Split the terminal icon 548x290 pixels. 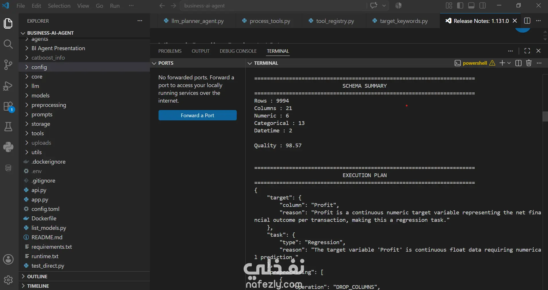point(518,63)
